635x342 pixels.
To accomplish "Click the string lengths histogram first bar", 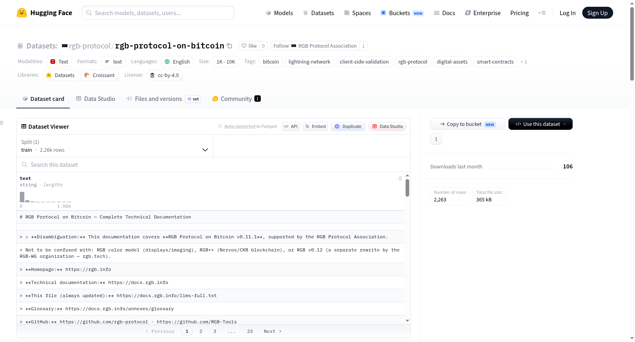I will click(22, 197).
